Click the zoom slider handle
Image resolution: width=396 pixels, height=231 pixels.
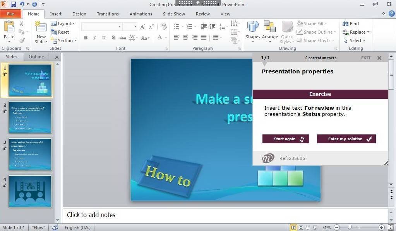tap(350, 228)
